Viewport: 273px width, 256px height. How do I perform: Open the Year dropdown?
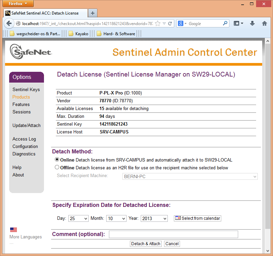pos(154,218)
